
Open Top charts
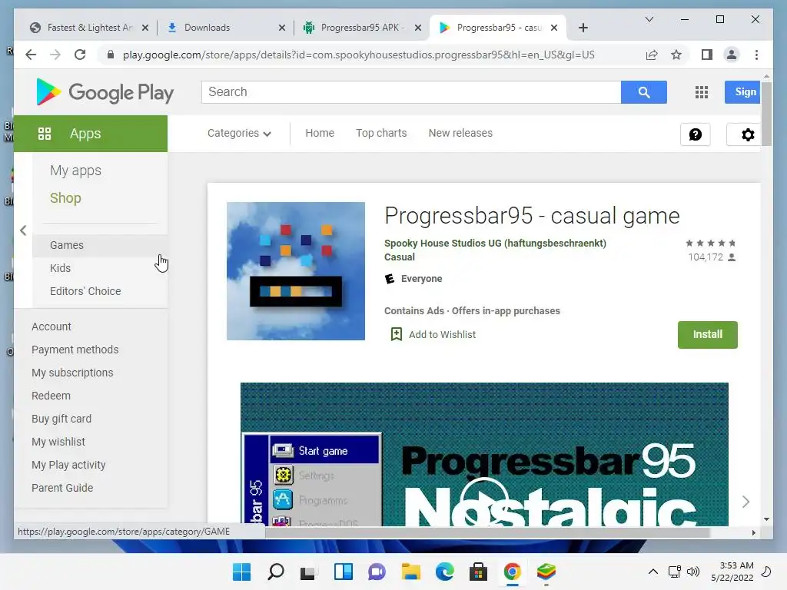[x=381, y=134]
